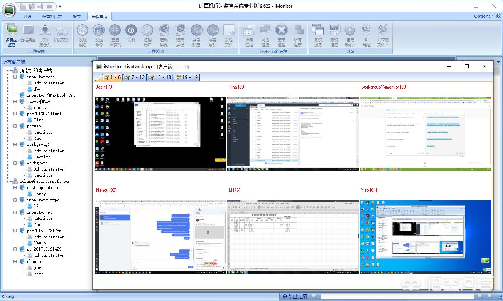
Task: Open Nancy's live desktop thumbnail
Action: 160,237
